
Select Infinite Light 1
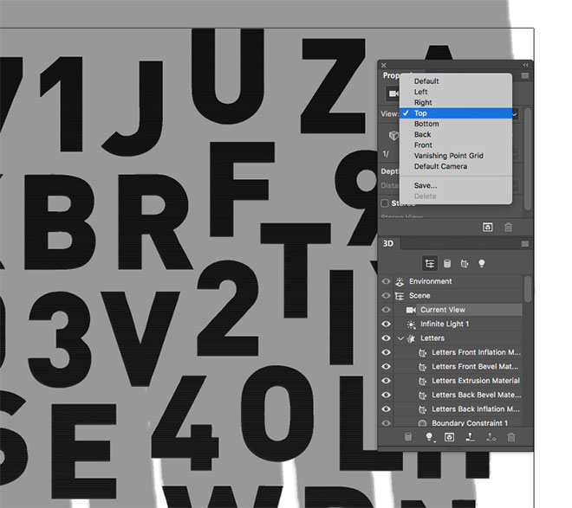pyautogui.click(x=458, y=324)
